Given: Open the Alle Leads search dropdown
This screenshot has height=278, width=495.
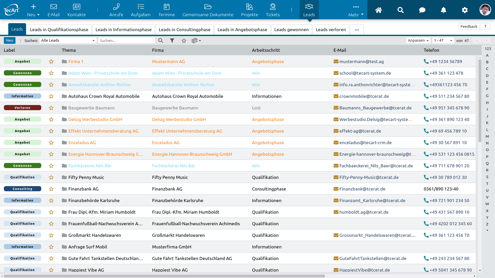Looking at the screenshot, I should point(68,40).
